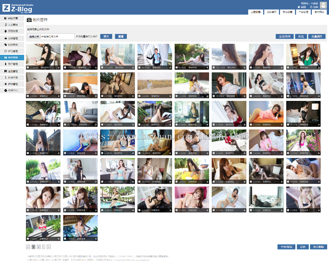329x271 pixels.
Task: Open 评论管理 (comment management) in the sidebar
Action: [12, 51]
